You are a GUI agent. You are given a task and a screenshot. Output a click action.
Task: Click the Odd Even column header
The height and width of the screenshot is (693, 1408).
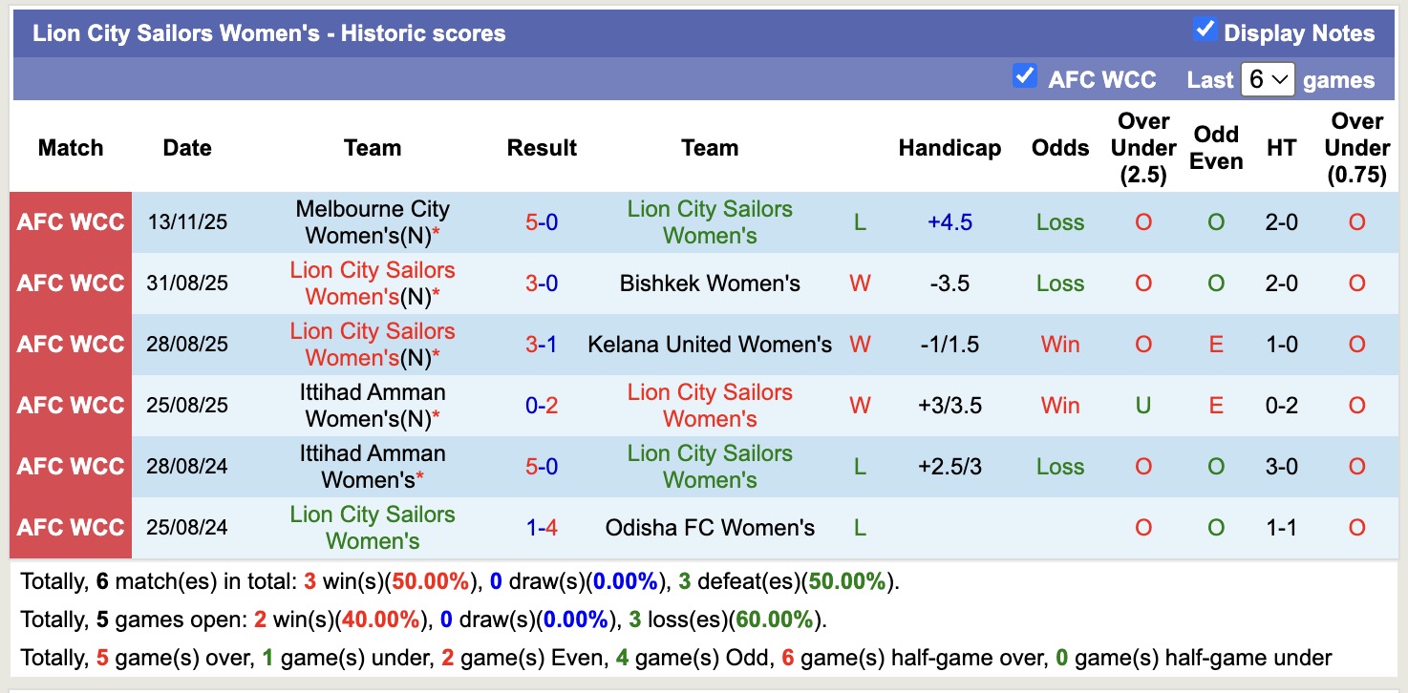pos(1216,148)
